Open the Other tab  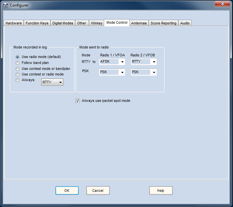coord(82,23)
